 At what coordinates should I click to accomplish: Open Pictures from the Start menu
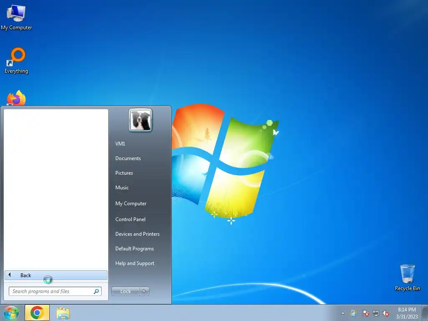pyautogui.click(x=124, y=173)
